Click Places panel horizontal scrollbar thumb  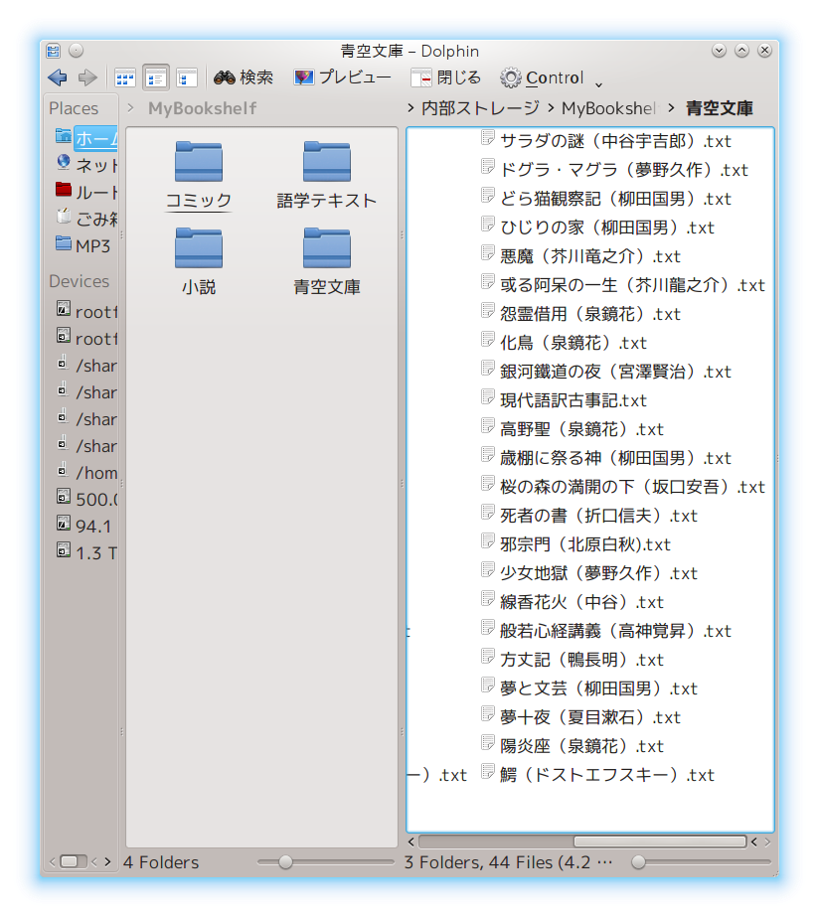click(x=69, y=861)
